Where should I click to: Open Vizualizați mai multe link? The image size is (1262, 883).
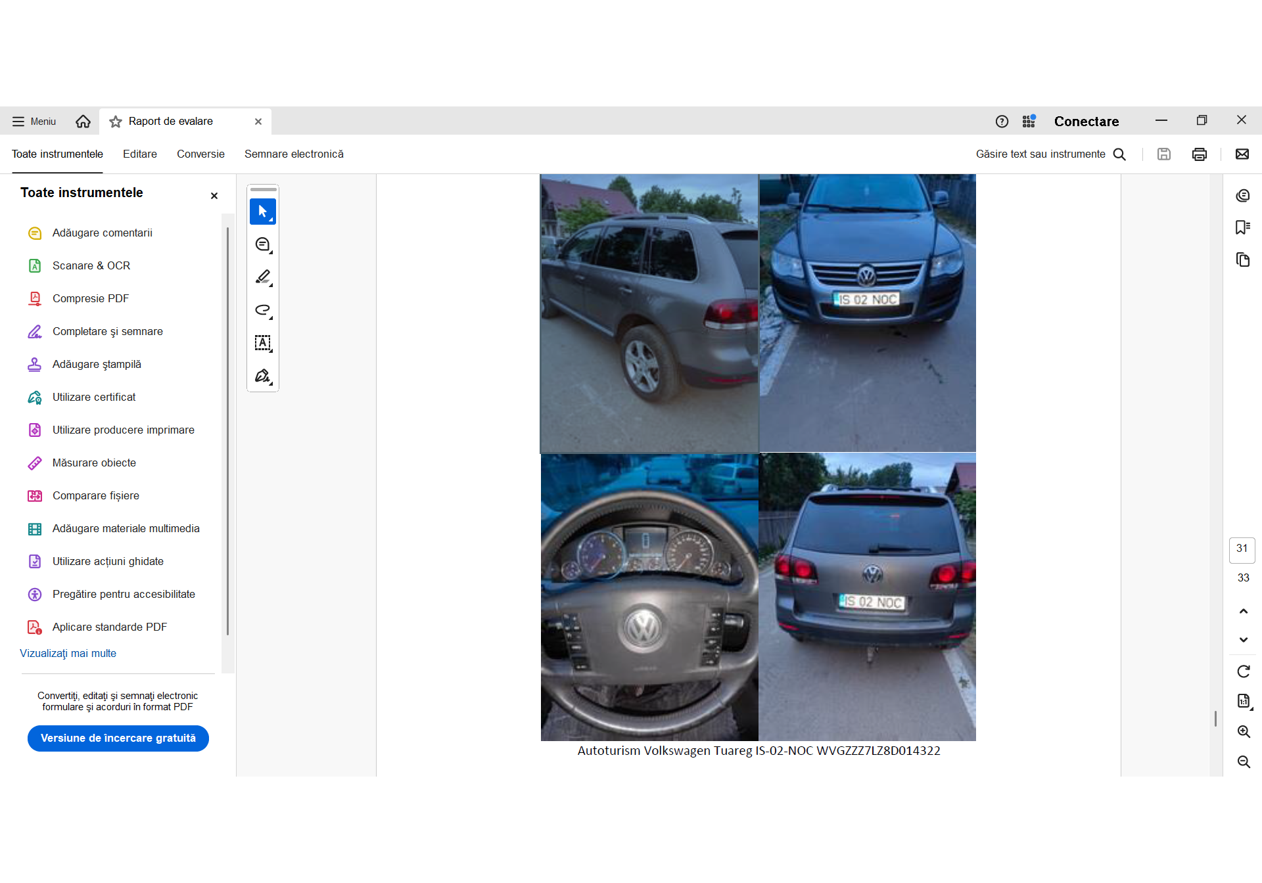click(68, 654)
